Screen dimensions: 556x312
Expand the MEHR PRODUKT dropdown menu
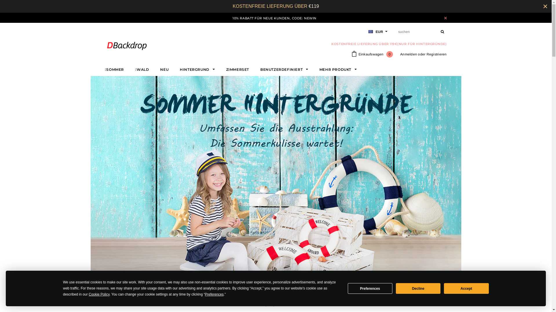pos(338,70)
